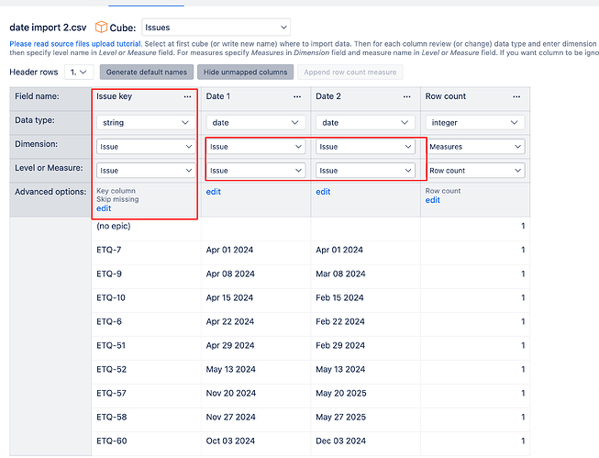Click the orange cube icon

101,28
